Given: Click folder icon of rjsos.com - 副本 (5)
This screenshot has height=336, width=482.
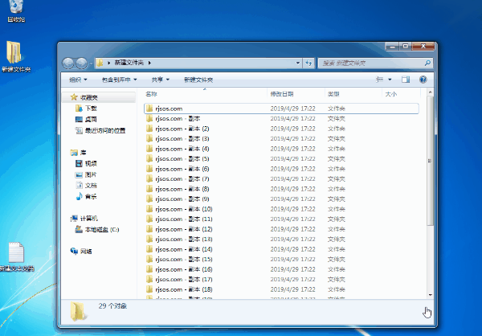Looking at the screenshot, I should [x=149, y=159].
